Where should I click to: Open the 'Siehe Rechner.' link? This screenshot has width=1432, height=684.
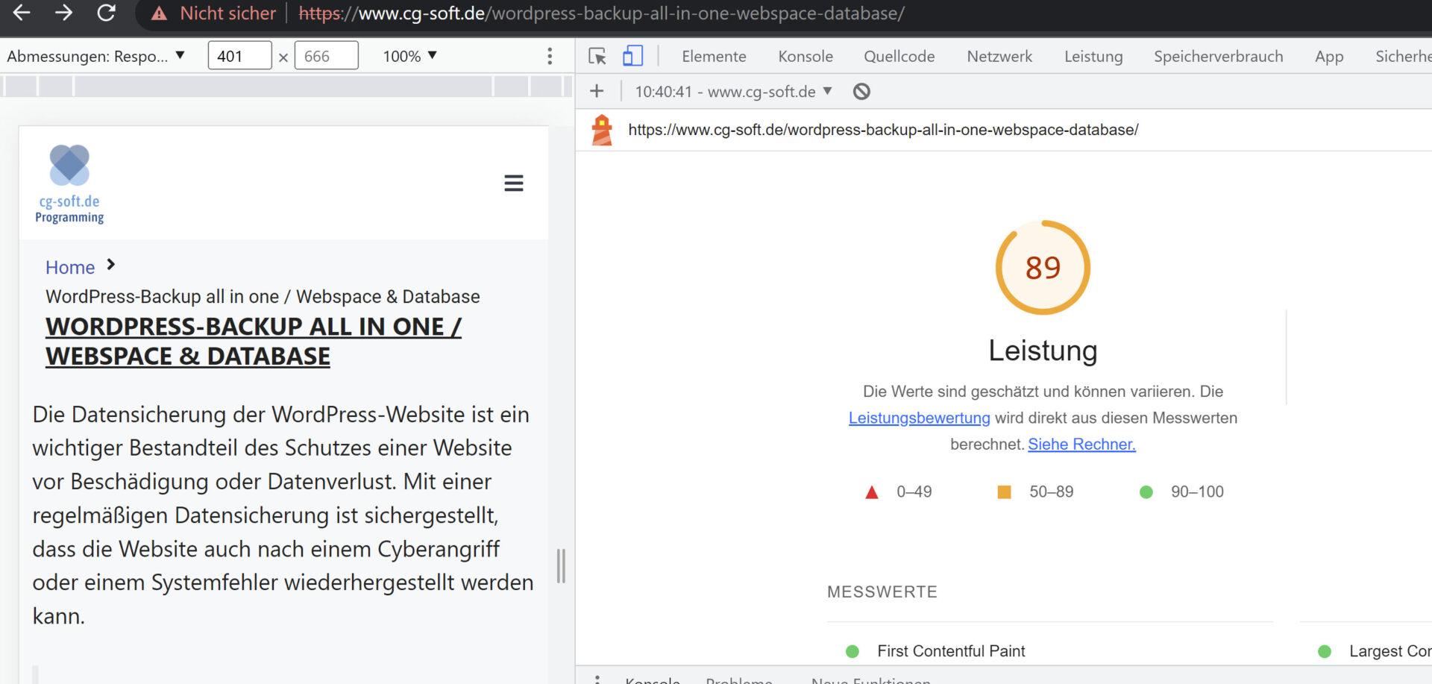pos(1081,445)
